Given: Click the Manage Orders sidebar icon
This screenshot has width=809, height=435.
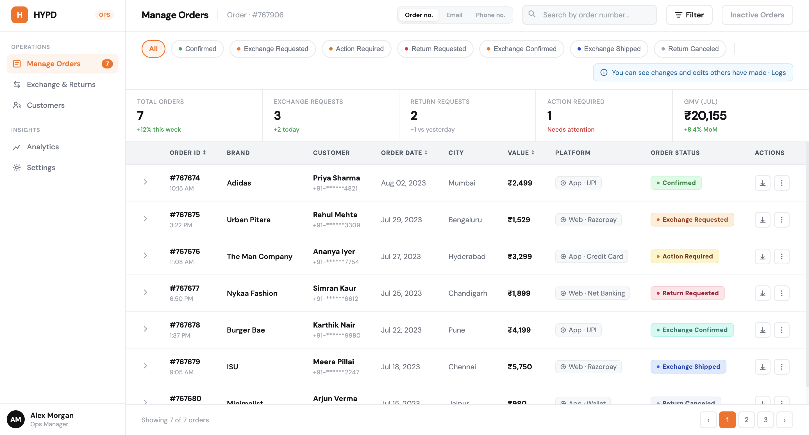Looking at the screenshot, I should [x=17, y=64].
